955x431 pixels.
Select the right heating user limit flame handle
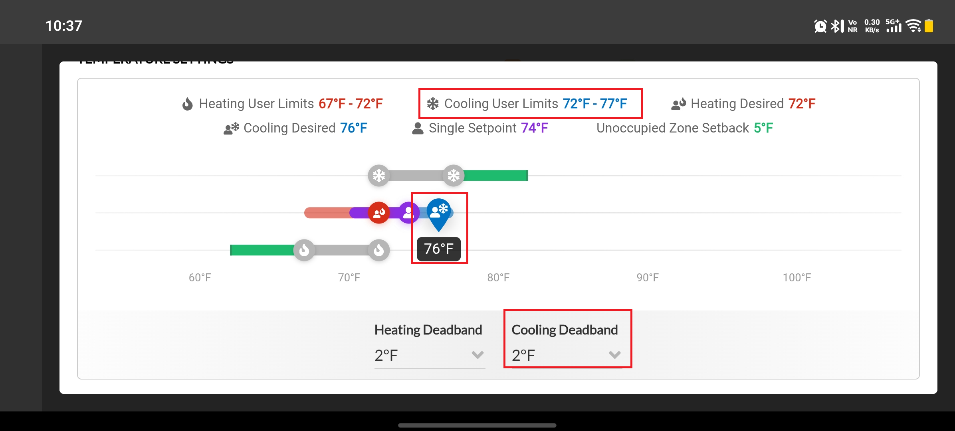[379, 250]
